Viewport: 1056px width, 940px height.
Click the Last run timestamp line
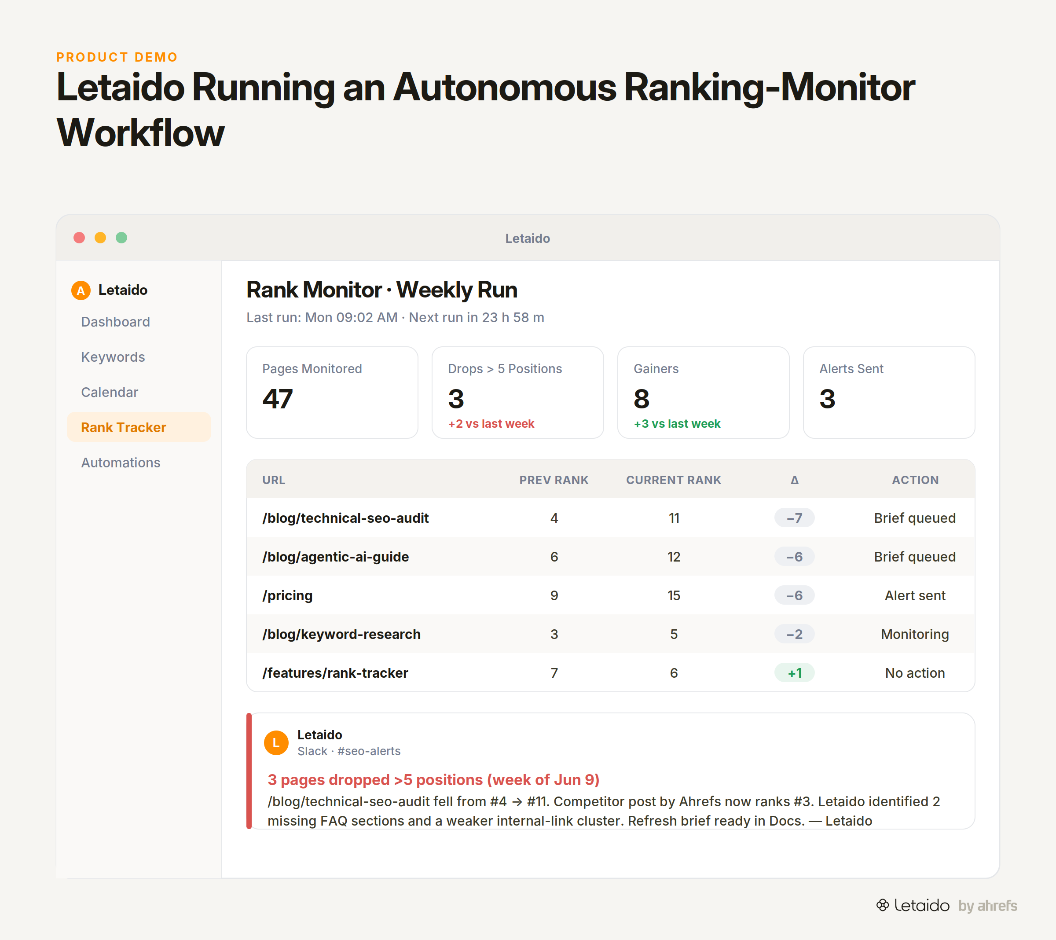click(x=395, y=317)
